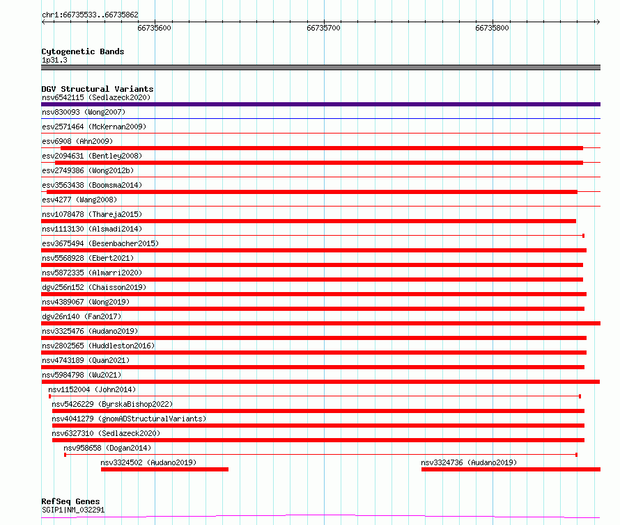Click the gray 1p31.3 cytogenetic band bar

[320, 67]
